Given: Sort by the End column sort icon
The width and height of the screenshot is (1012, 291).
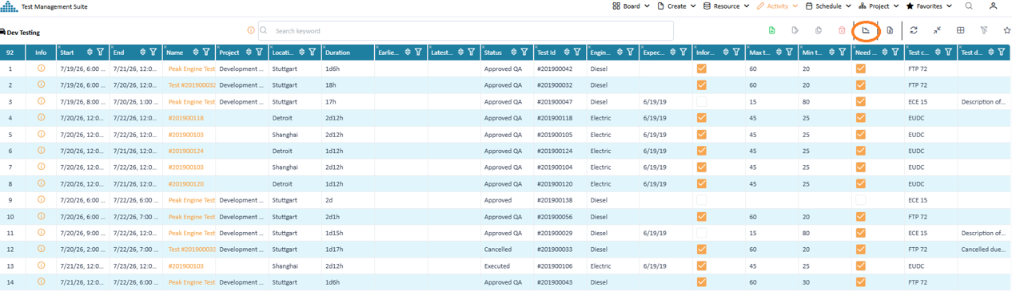Looking at the screenshot, I should tap(142, 52).
